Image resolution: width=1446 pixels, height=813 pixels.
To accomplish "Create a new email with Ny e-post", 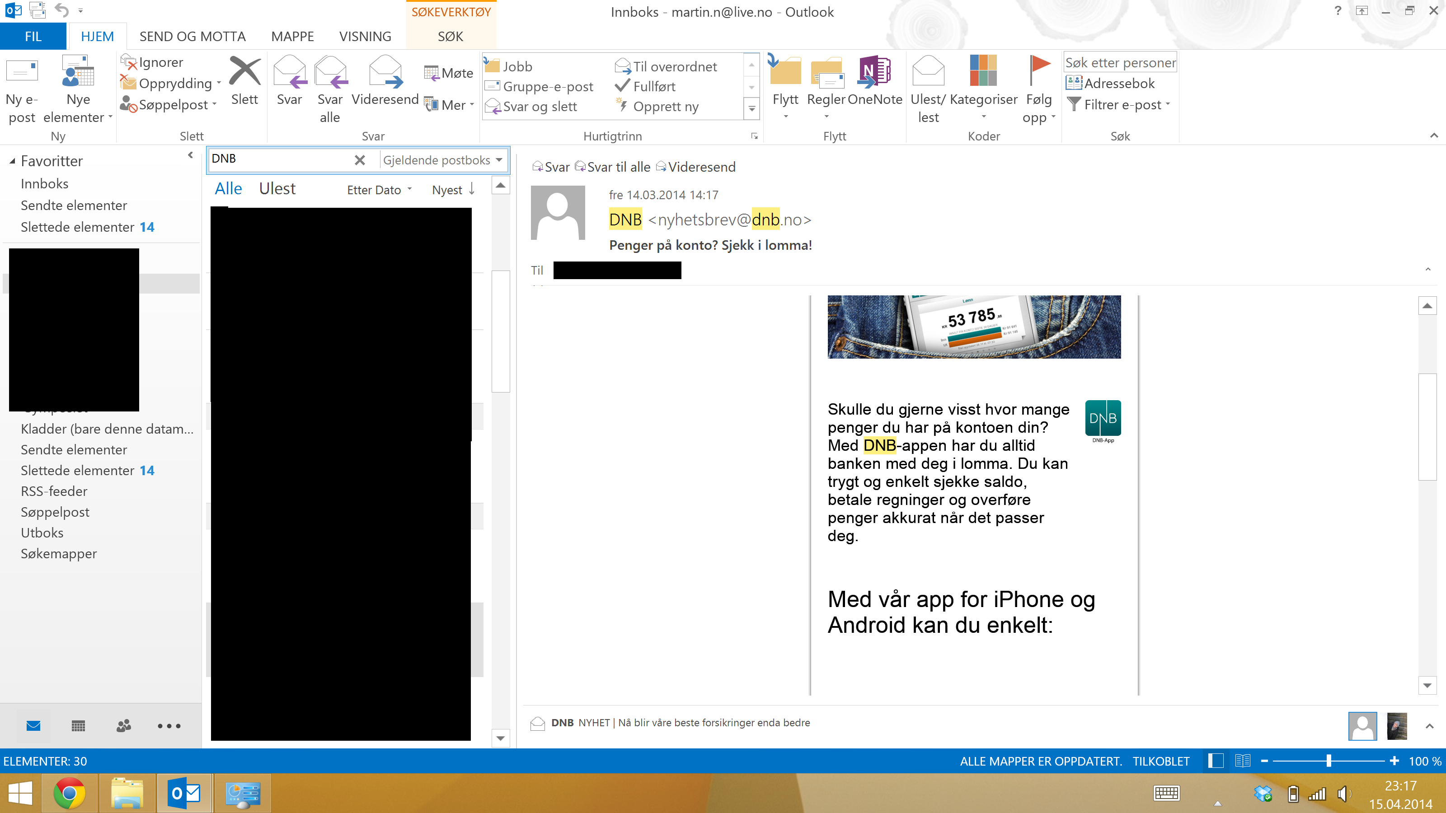I will [x=22, y=90].
